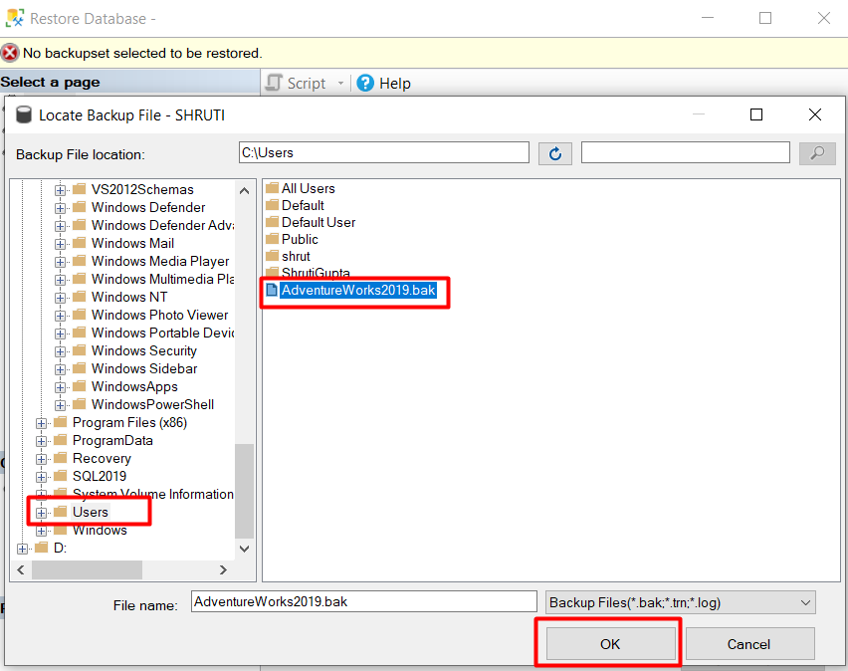Image resolution: width=848 pixels, height=671 pixels.
Task: Click the Backup File location field
Action: pyautogui.click(x=384, y=152)
